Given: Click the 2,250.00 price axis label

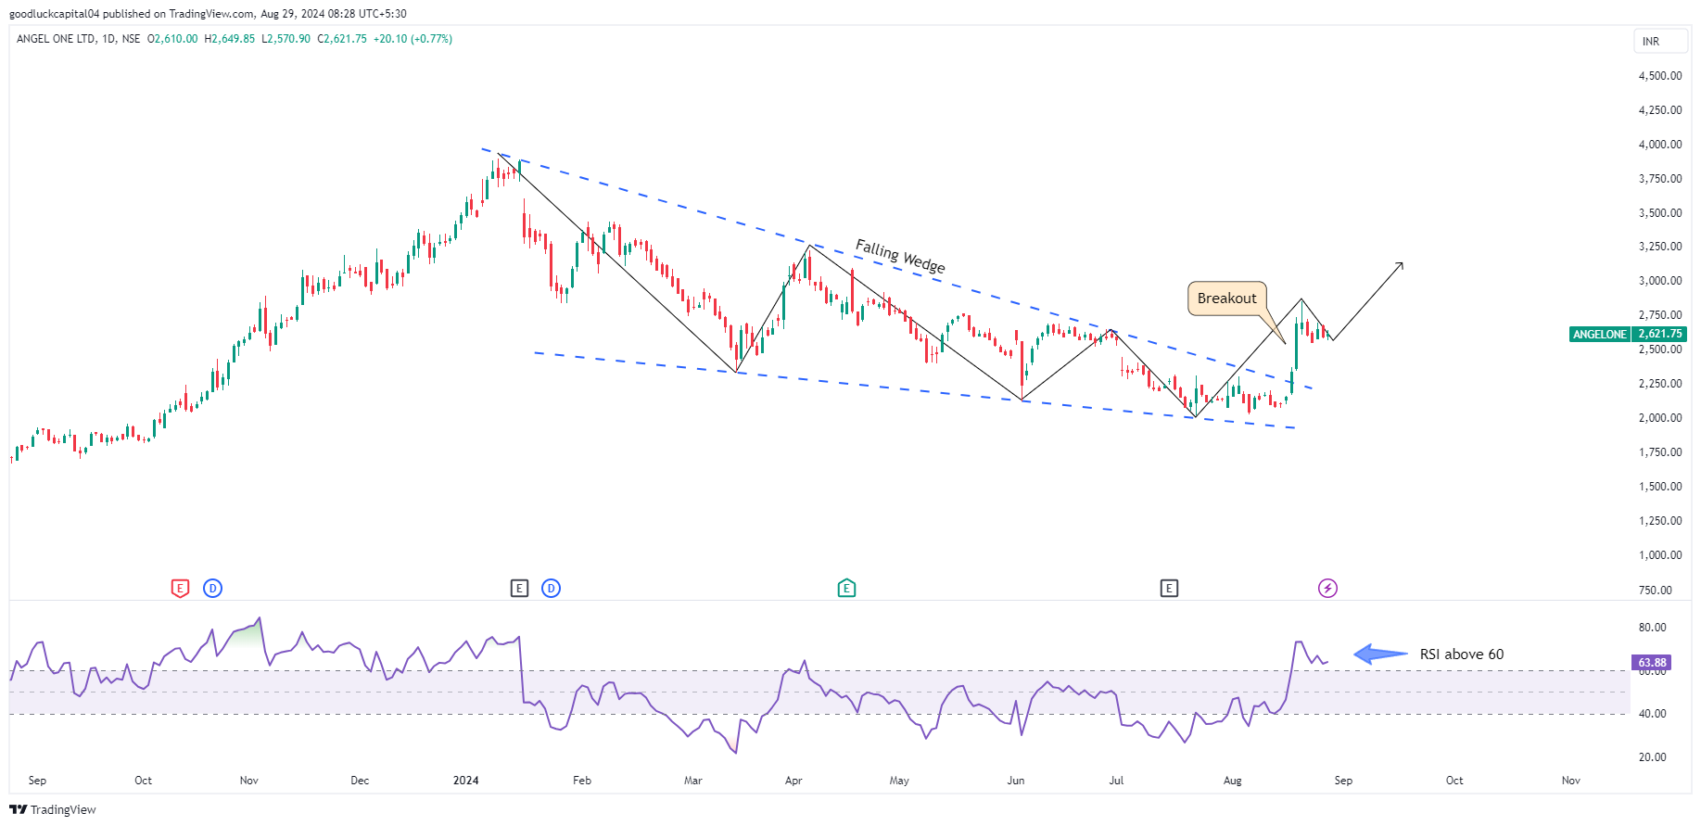Looking at the screenshot, I should (1660, 384).
